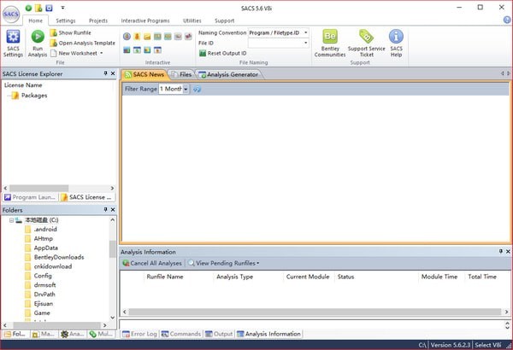Open SACS Settings from the ribbon
The height and width of the screenshot is (350, 513).
point(13,44)
